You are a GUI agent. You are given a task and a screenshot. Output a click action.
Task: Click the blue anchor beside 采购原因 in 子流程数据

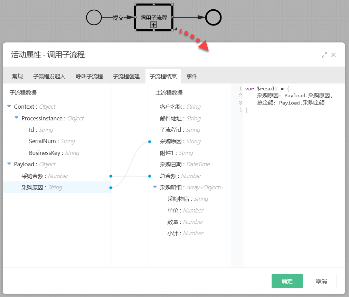click(x=111, y=187)
